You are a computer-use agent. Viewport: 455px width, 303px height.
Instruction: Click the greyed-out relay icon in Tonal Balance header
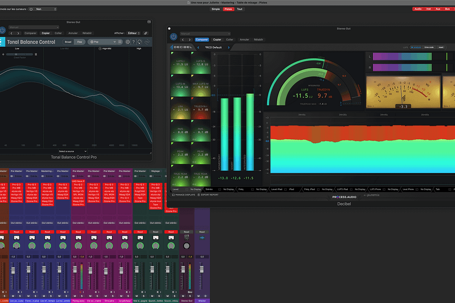pyautogui.click(x=147, y=42)
